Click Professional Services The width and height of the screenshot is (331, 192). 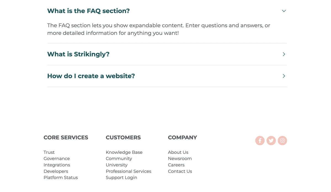129,171
